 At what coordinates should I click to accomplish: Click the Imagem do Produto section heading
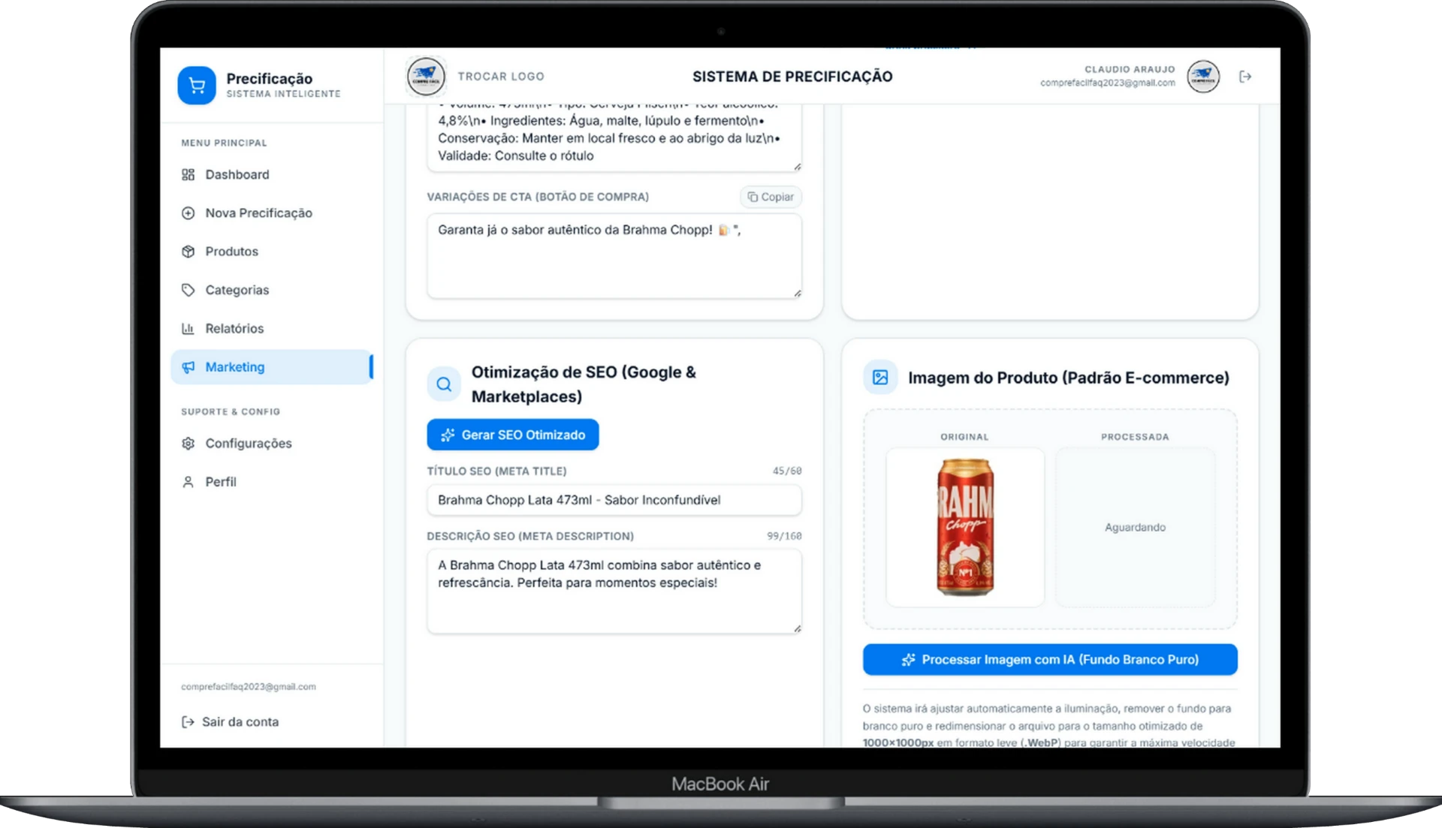(1069, 378)
